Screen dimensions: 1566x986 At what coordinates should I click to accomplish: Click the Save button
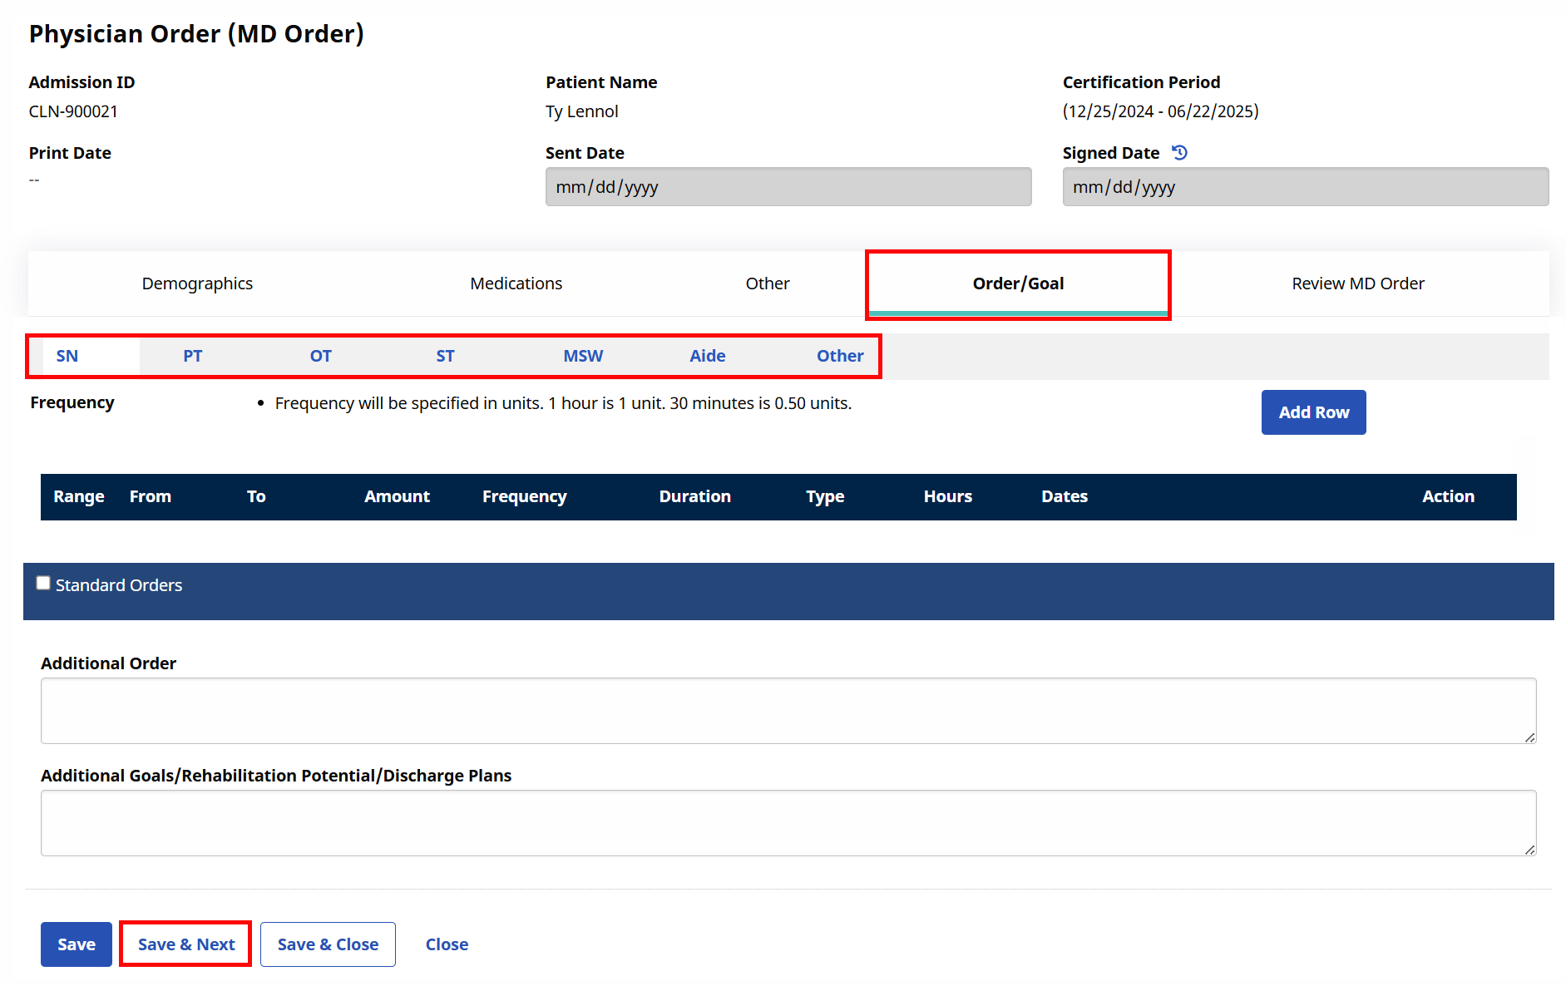76,944
